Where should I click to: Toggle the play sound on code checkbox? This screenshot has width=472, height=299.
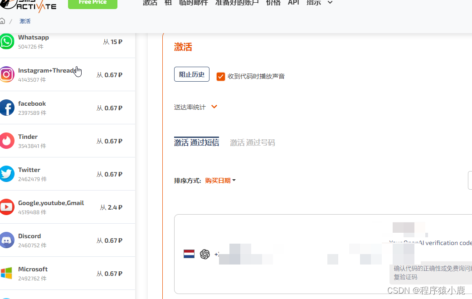221,77
